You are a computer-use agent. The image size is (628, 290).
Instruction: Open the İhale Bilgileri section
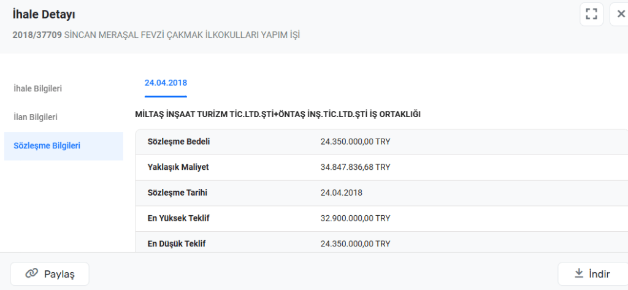(x=38, y=88)
